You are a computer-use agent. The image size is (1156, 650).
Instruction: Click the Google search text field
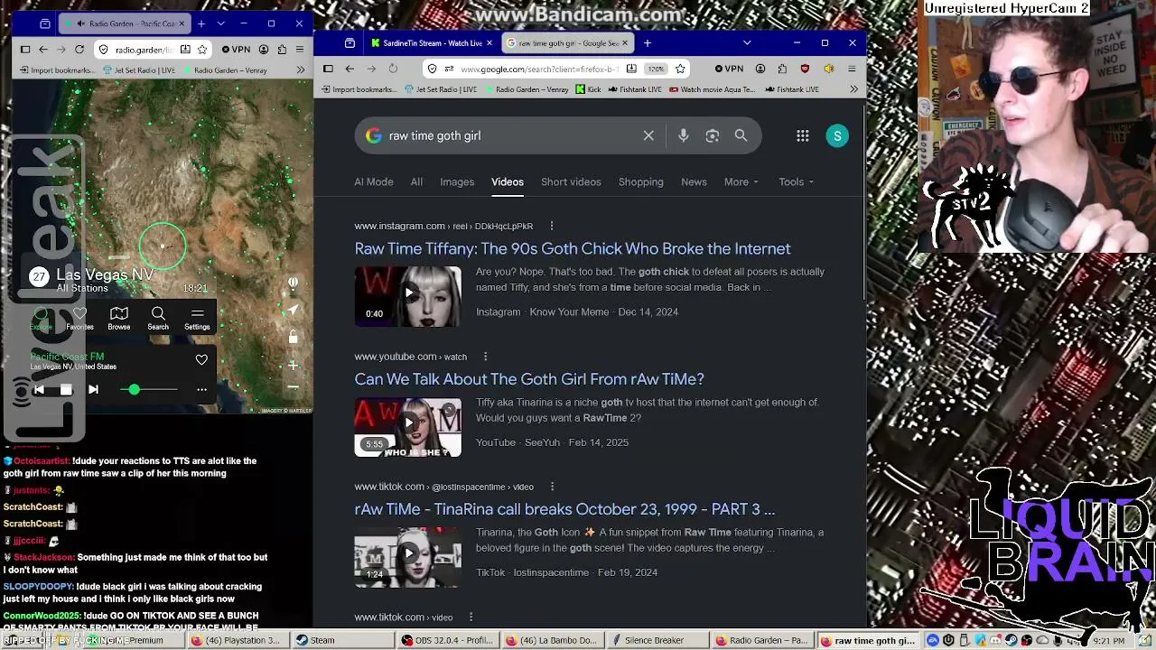(510, 135)
